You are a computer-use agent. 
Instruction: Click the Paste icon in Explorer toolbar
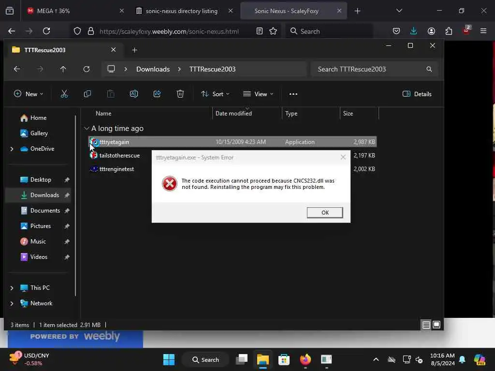coord(111,94)
